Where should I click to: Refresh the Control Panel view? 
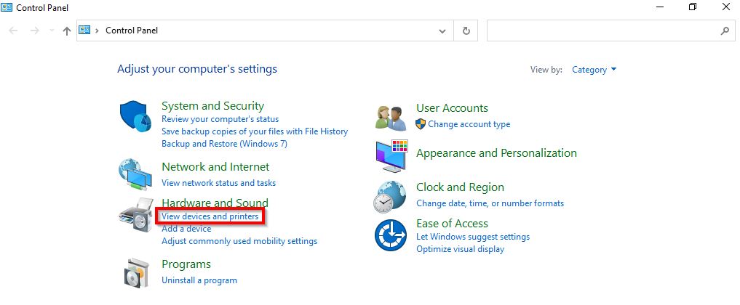[466, 31]
